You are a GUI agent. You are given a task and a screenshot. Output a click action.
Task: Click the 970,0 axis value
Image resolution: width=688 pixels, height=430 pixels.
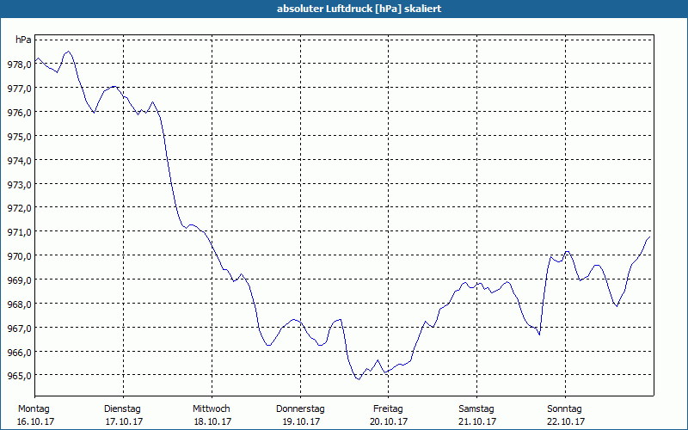click(x=19, y=256)
